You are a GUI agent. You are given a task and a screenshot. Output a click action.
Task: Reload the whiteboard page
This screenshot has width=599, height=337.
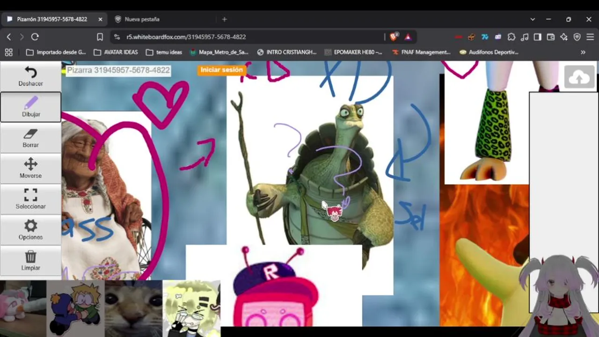click(x=35, y=37)
